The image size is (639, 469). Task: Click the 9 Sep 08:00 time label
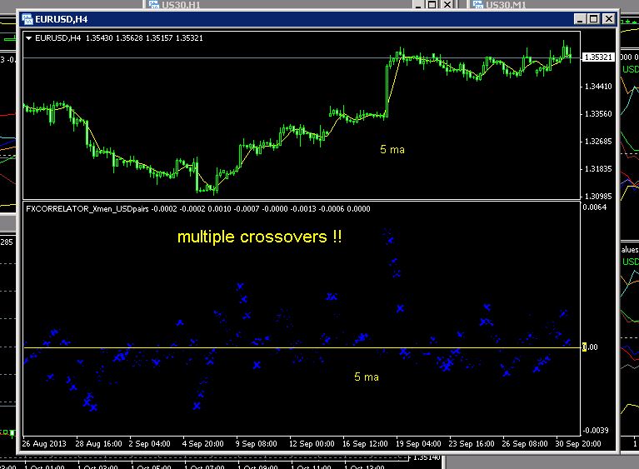(257, 444)
